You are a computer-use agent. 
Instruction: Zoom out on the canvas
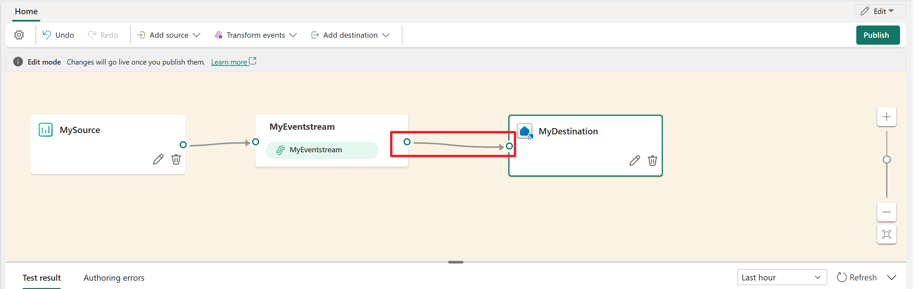click(886, 212)
